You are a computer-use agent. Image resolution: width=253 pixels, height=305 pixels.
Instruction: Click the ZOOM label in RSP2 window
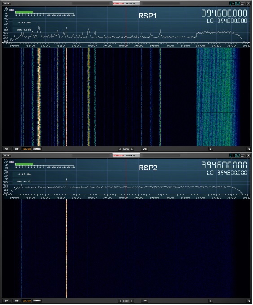[126, 301]
